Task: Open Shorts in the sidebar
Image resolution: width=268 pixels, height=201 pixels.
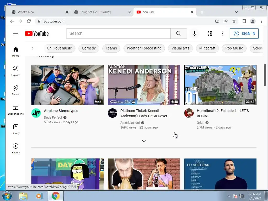Action: (x=16, y=90)
